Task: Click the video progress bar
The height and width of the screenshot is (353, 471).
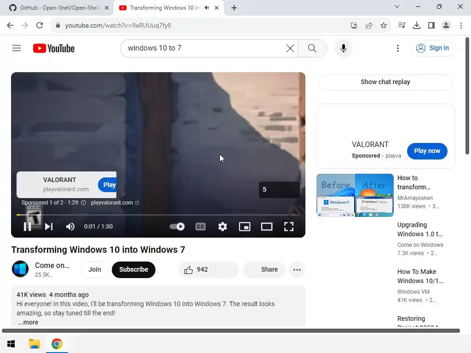Action: tap(158, 215)
